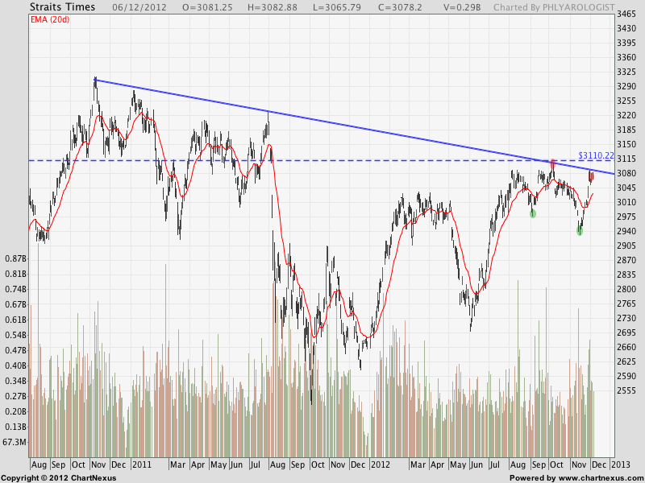This screenshot has width=645, height=483.
Task: Click the $3110.22 resistance price label
Action: point(596,155)
